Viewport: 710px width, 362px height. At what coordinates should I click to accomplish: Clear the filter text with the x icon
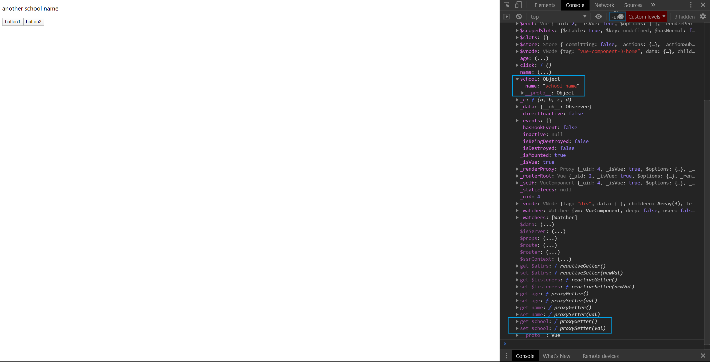point(621,17)
